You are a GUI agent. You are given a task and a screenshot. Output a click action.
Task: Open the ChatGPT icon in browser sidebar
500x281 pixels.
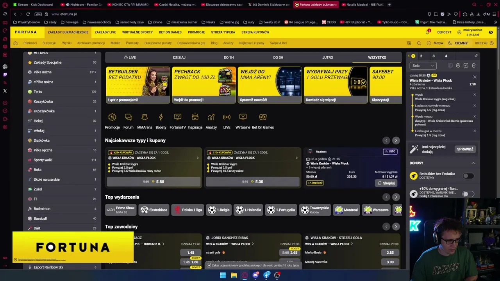[x=5, y=67]
